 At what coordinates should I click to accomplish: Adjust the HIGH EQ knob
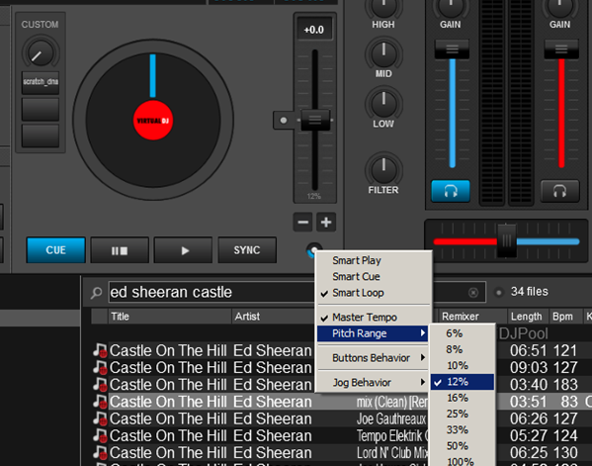(x=383, y=7)
